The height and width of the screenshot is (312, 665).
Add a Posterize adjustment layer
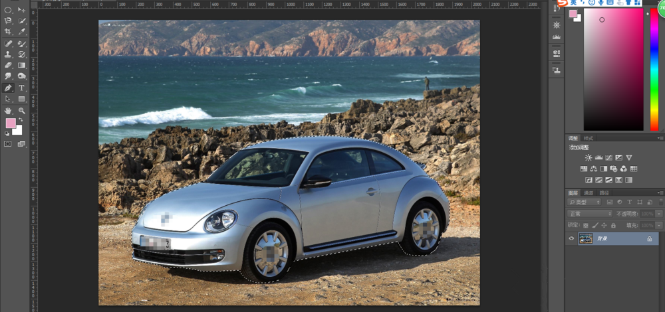click(x=599, y=180)
